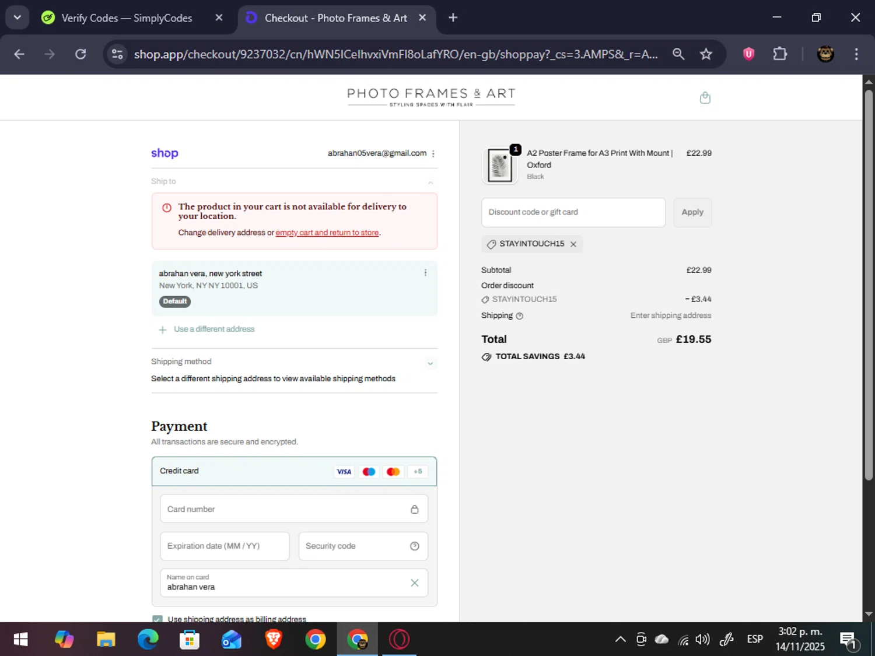Screen dimensions: 875x656
Task: Click the Use a different address link
Action: (214, 329)
